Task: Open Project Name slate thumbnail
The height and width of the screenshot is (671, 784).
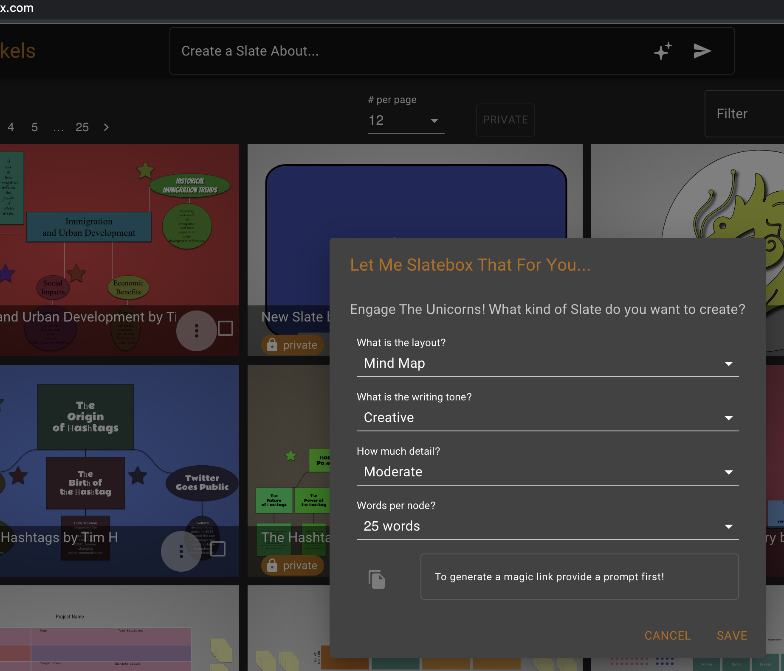Action: pos(119,628)
